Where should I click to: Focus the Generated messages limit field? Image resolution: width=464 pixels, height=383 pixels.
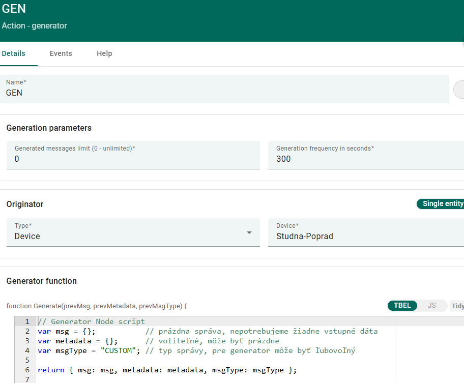132,159
